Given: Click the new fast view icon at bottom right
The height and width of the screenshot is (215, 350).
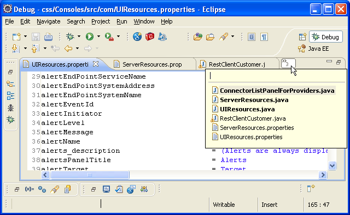Looking at the screenshot, I should (x=311, y=188).
